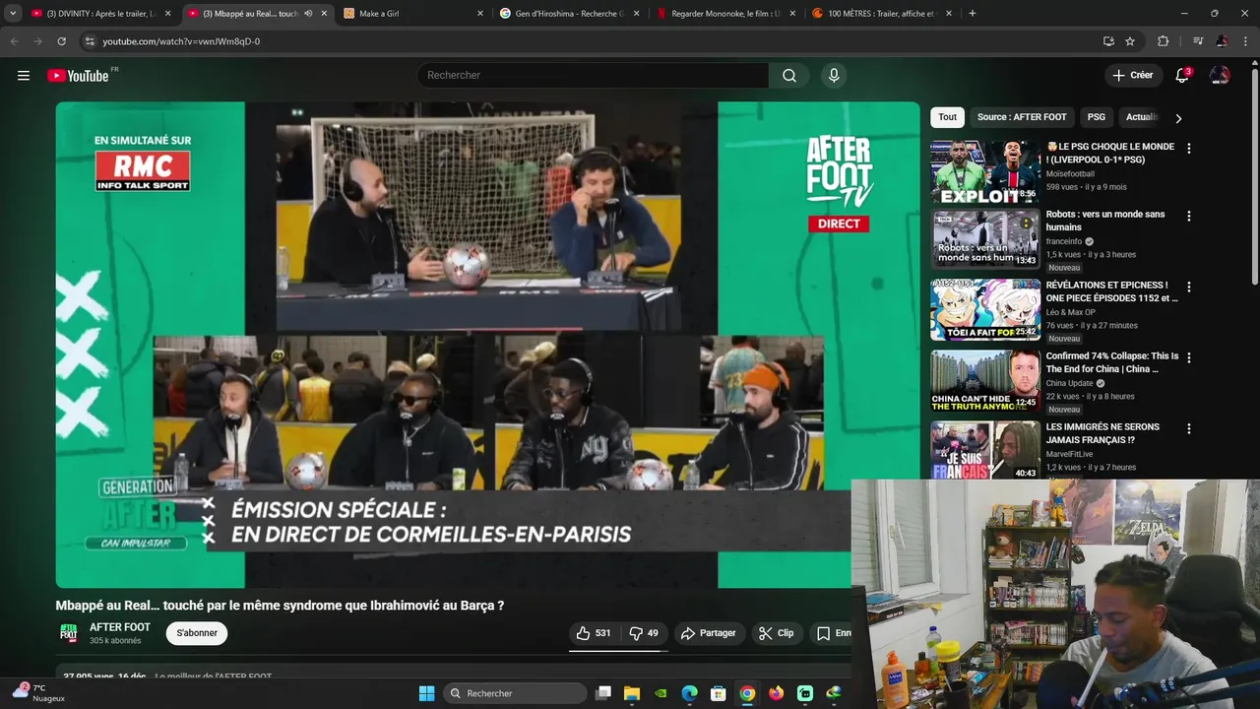
Task: Open the NVIDIA app from taskbar
Action: coord(661,693)
